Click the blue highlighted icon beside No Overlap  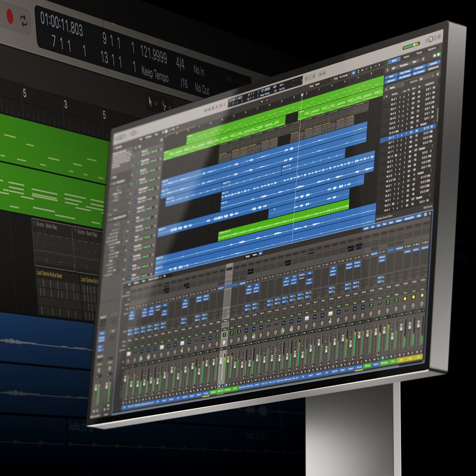pyautogui.click(x=353, y=73)
